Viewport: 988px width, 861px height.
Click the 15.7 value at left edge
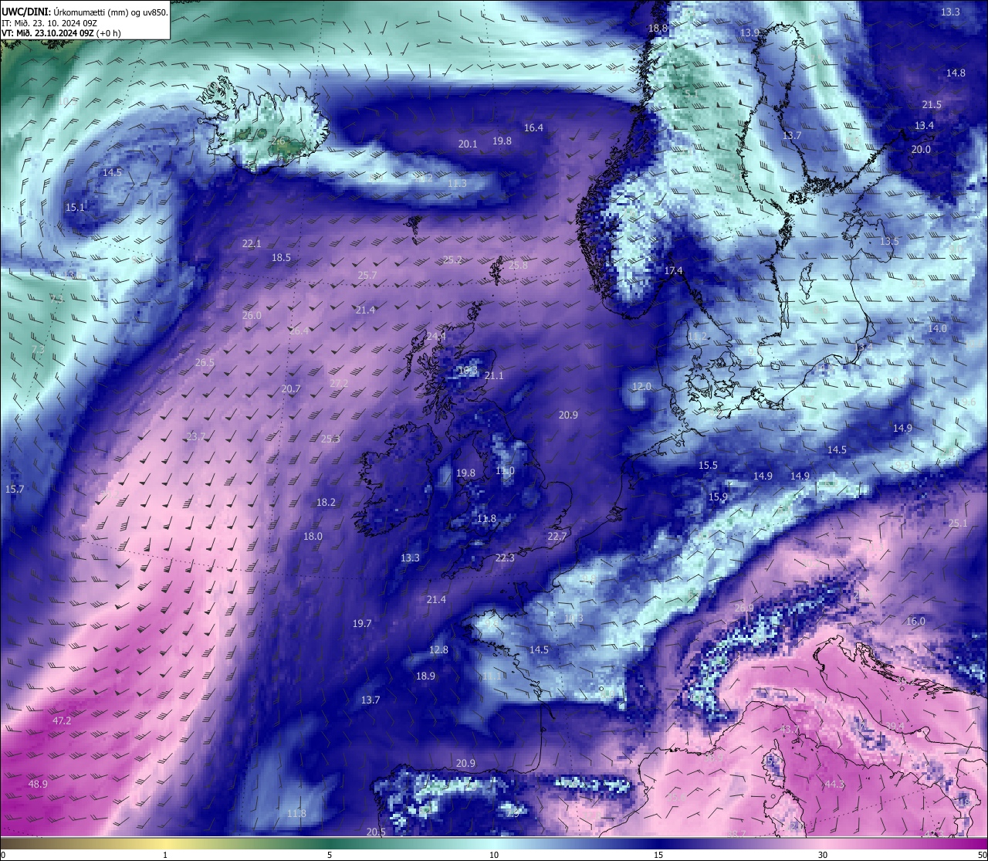click(x=15, y=489)
